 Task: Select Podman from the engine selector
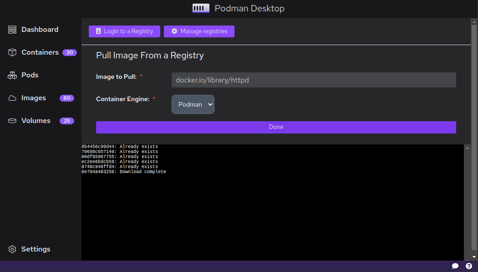tap(193, 104)
